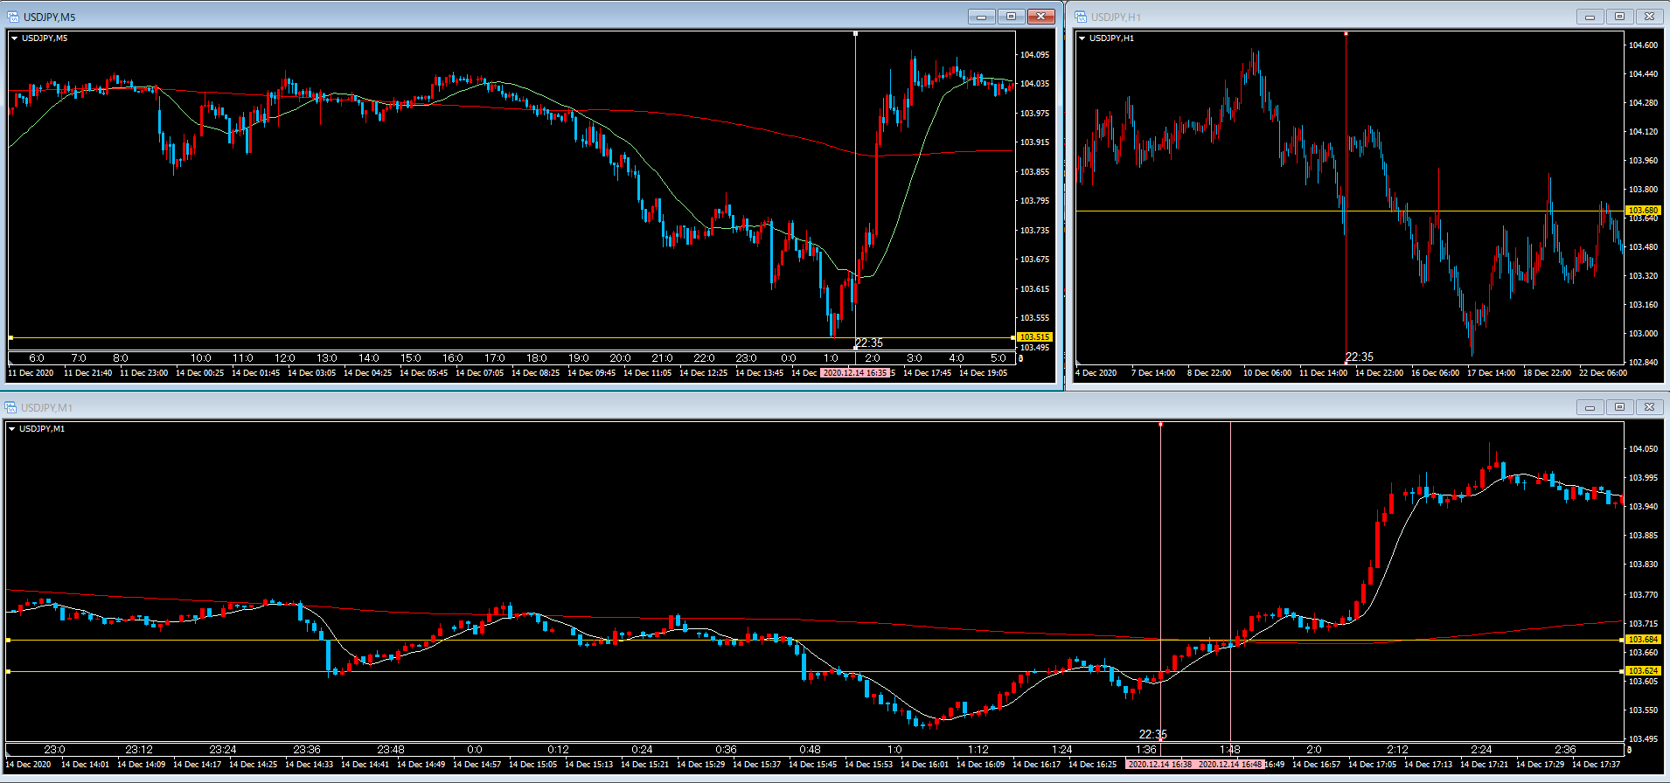Restore the USDJPY,M1 chart window
This screenshot has height=783, width=1670.
point(1619,407)
